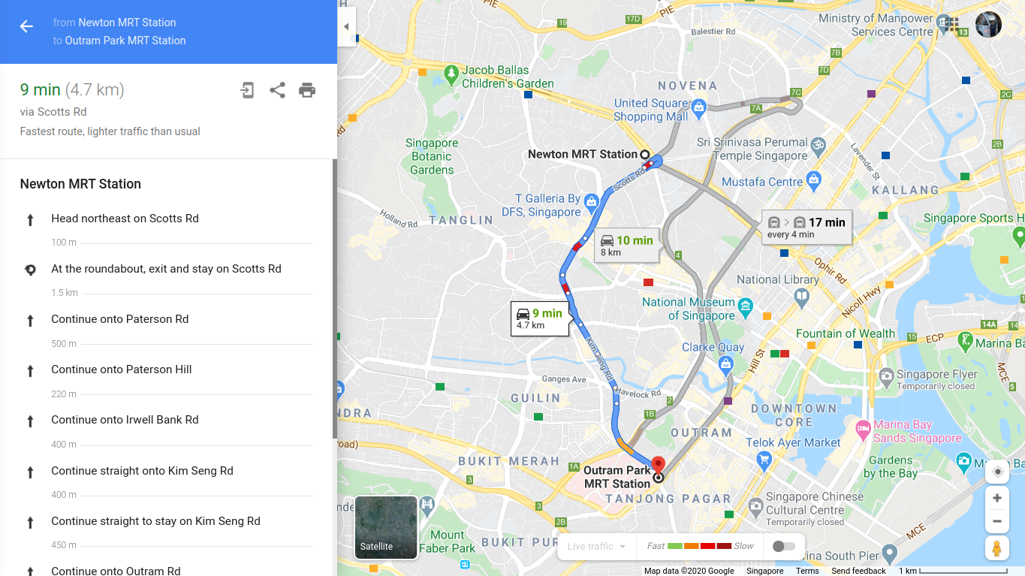This screenshot has height=576, width=1025.
Task: Click the back arrow in directions header
Action: click(26, 27)
